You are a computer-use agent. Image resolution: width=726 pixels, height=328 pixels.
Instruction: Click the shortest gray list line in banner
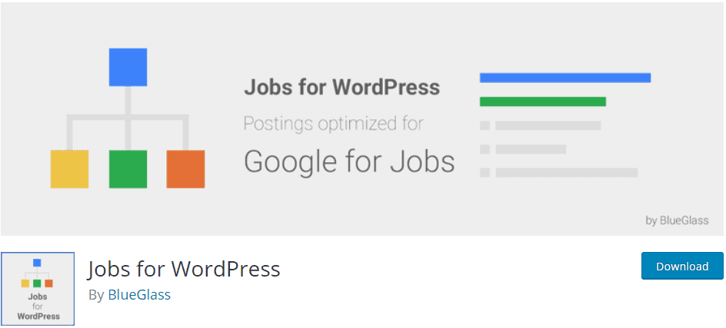click(531, 149)
